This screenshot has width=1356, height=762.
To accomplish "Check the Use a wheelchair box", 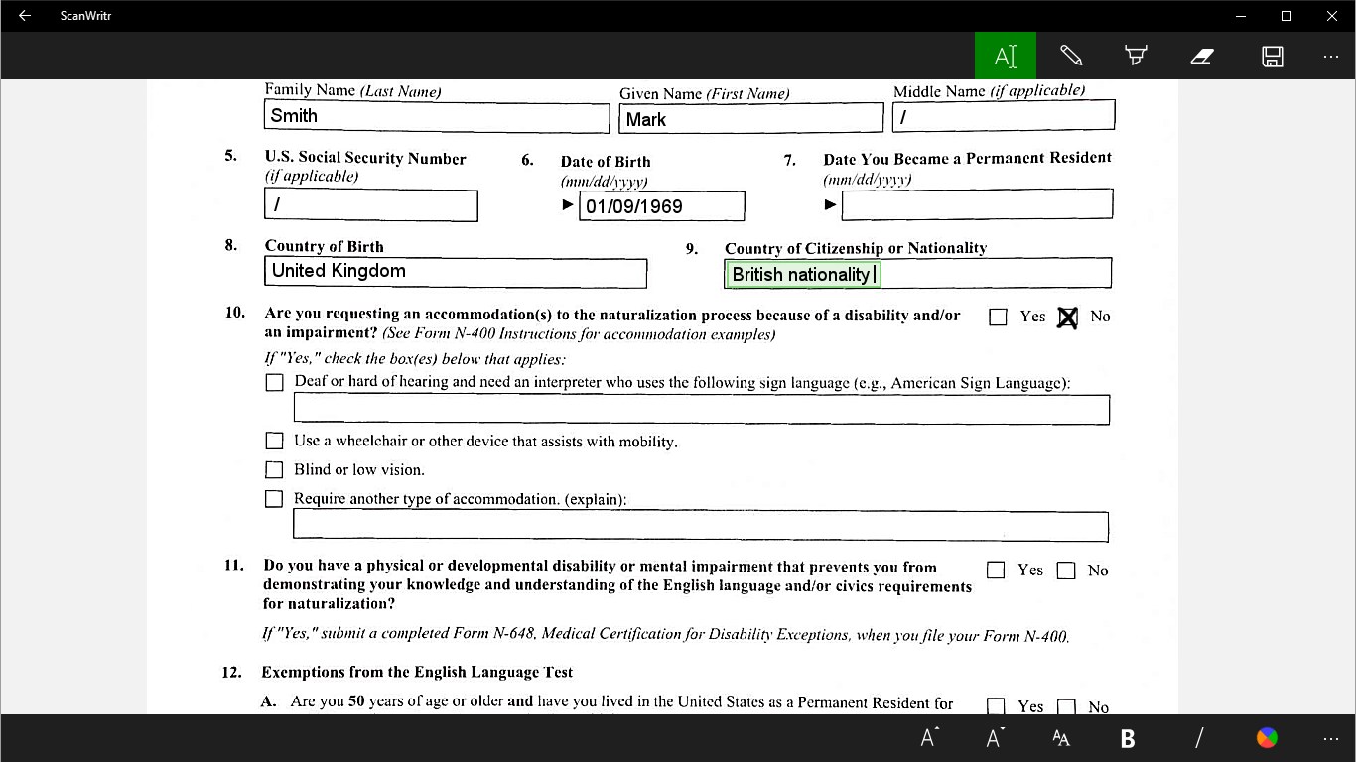I will pos(274,441).
